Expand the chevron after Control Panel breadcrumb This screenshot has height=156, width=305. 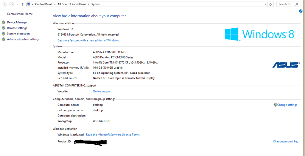pos(55,4)
